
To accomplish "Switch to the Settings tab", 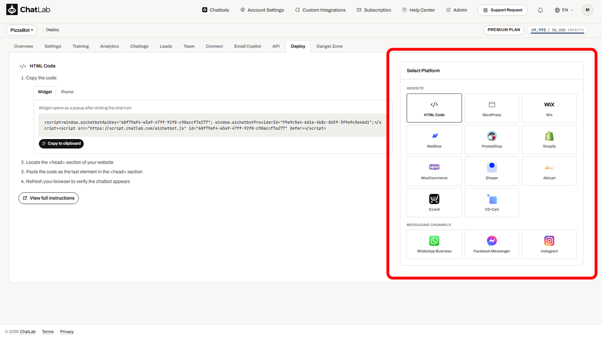I will [53, 46].
